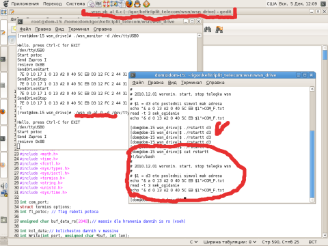Launch the help lifebuoy icon in panel
328x246 pixels.
click(x=106, y=3)
